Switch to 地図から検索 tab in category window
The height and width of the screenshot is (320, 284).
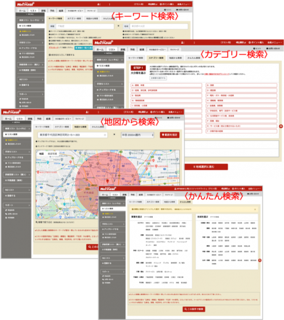pyautogui.click(x=175, y=58)
